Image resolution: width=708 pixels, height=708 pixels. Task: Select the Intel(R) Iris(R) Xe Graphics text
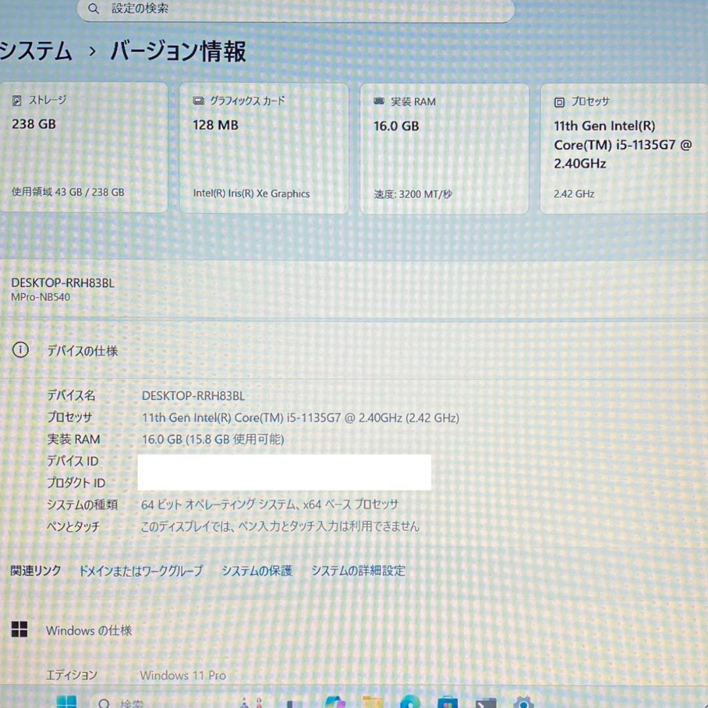pyautogui.click(x=252, y=193)
